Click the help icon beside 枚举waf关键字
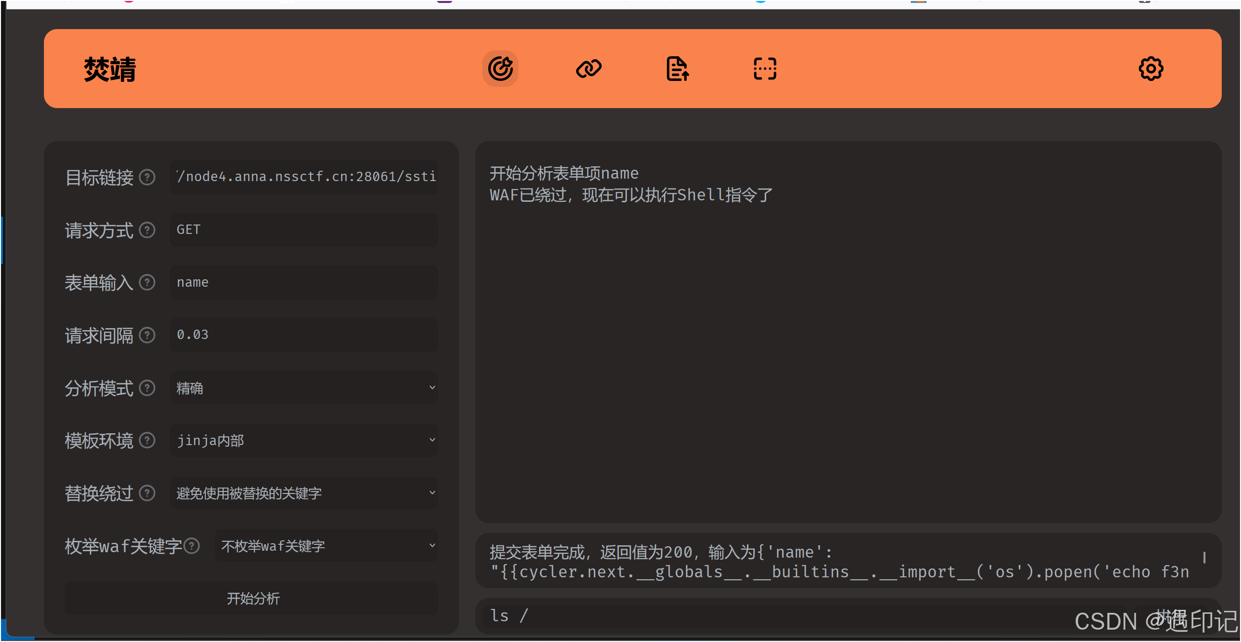This screenshot has width=1241, height=642. 192,546
